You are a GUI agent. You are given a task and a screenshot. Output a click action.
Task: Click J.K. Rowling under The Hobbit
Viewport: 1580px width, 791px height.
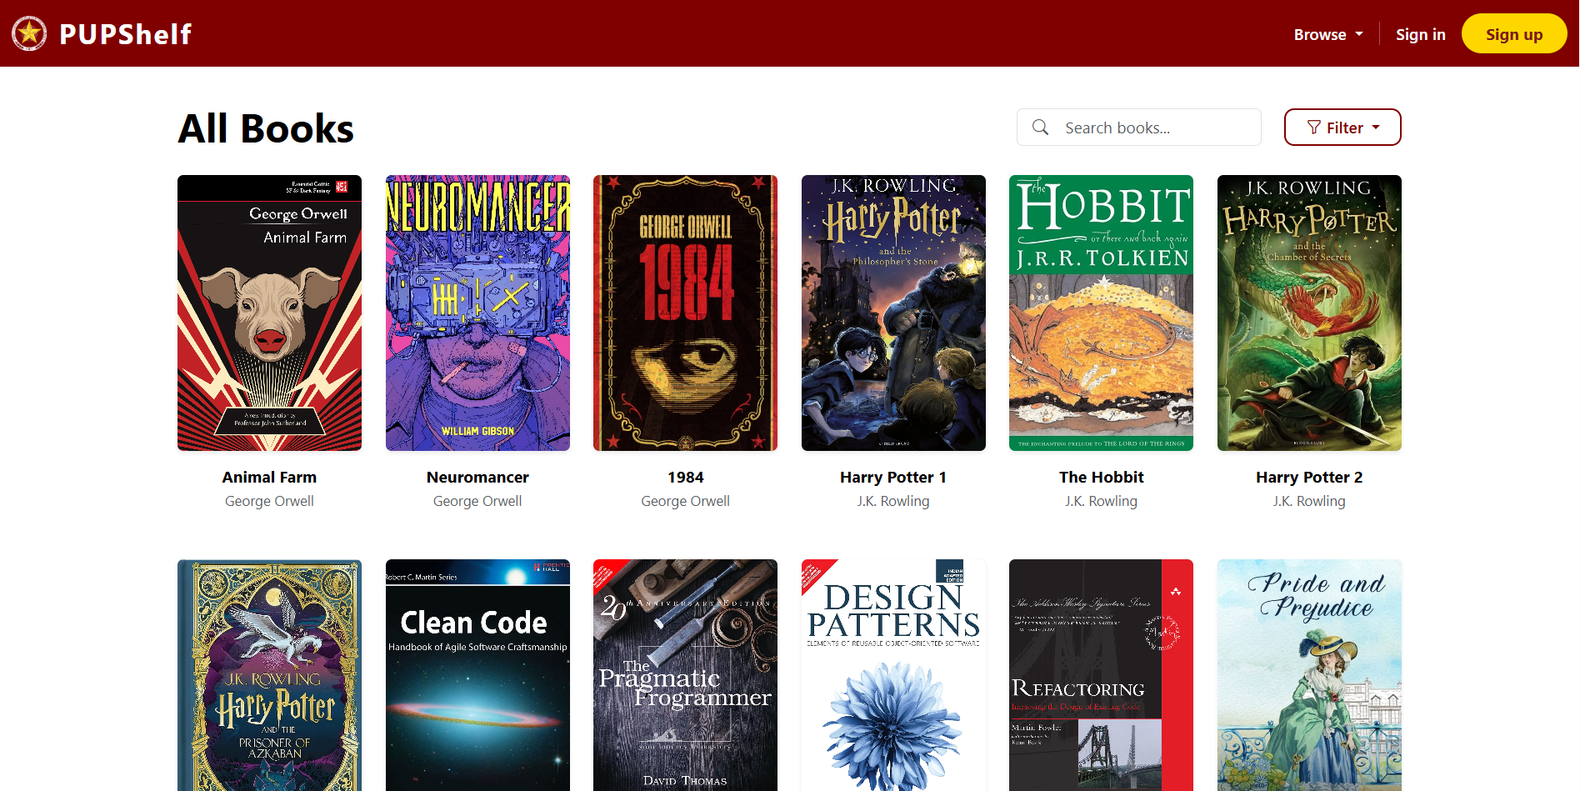click(1101, 501)
